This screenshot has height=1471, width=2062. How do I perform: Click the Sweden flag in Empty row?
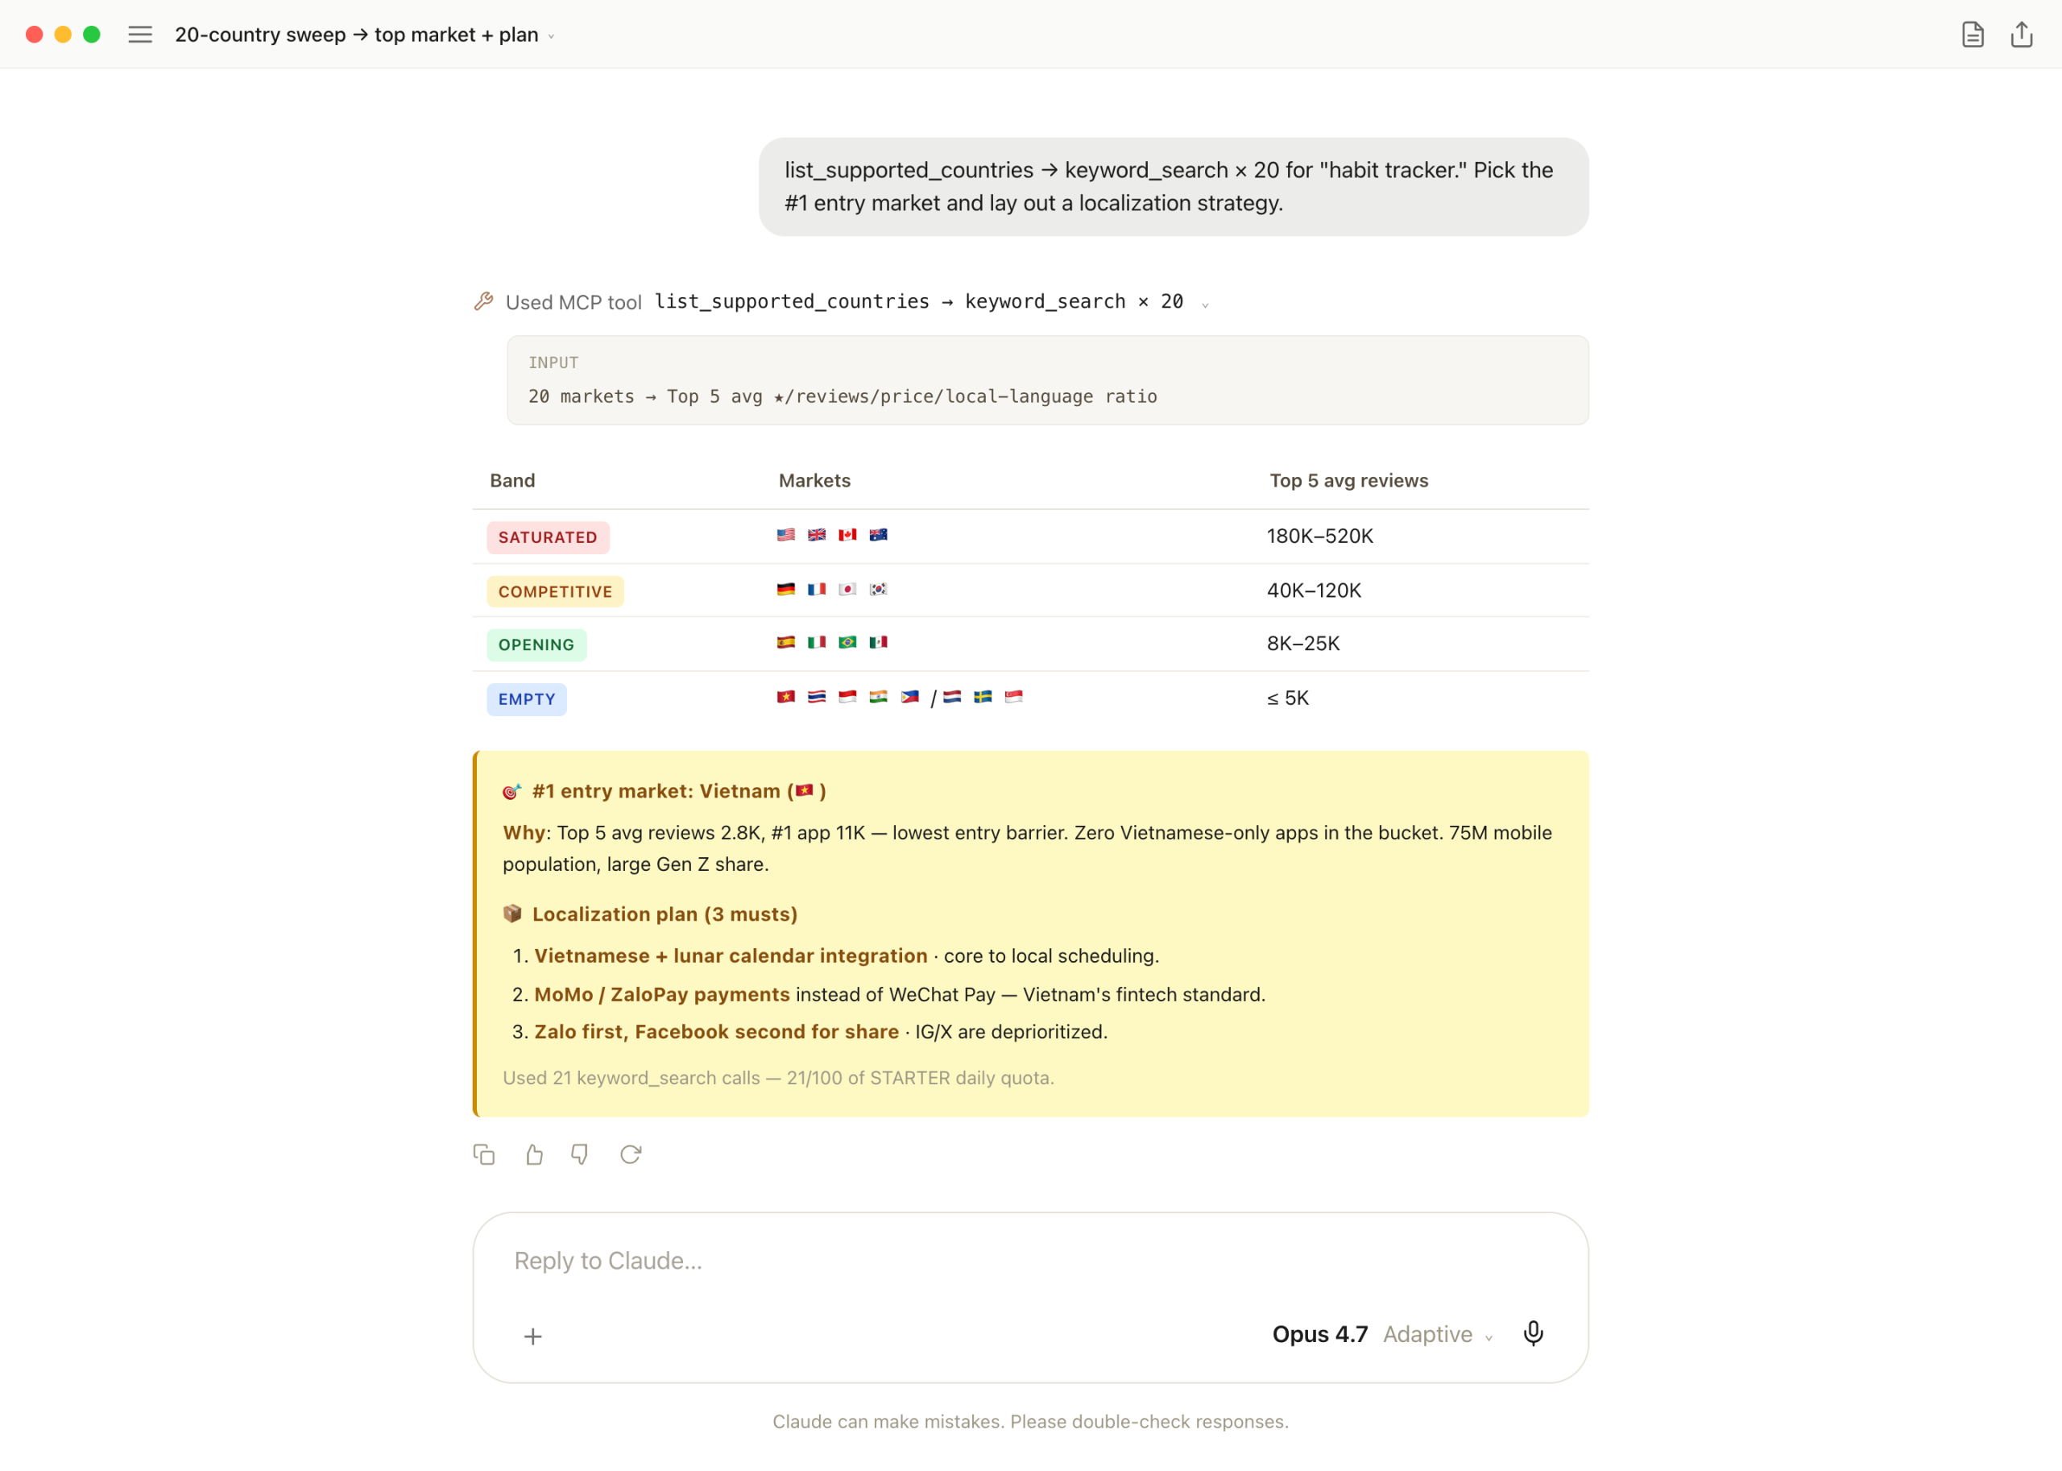pyautogui.click(x=983, y=697)
